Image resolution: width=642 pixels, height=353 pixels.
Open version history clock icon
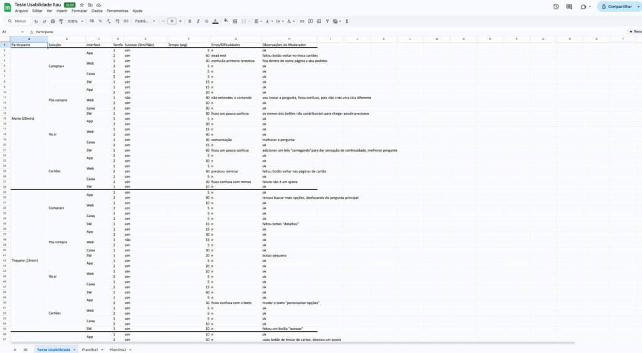[x=556, y=6]
